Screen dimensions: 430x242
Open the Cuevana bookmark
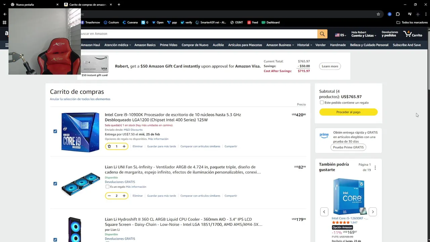click(x=130, y=23)
